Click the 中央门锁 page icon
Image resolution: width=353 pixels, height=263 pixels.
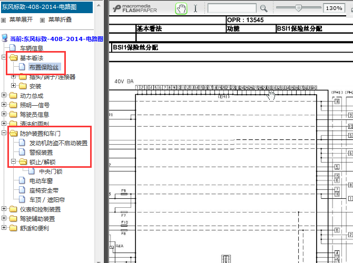pos(32,171)
